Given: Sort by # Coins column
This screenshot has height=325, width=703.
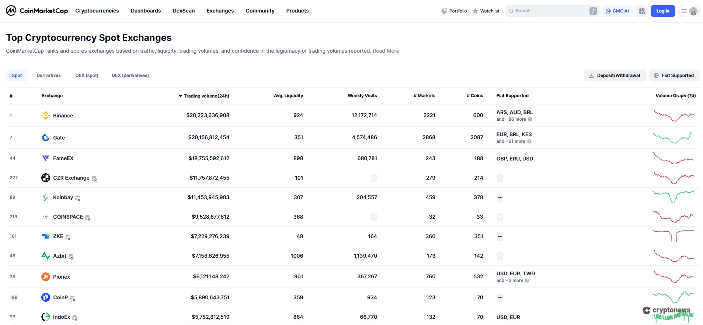Looking at the screenshot, I should coord(475,96).
